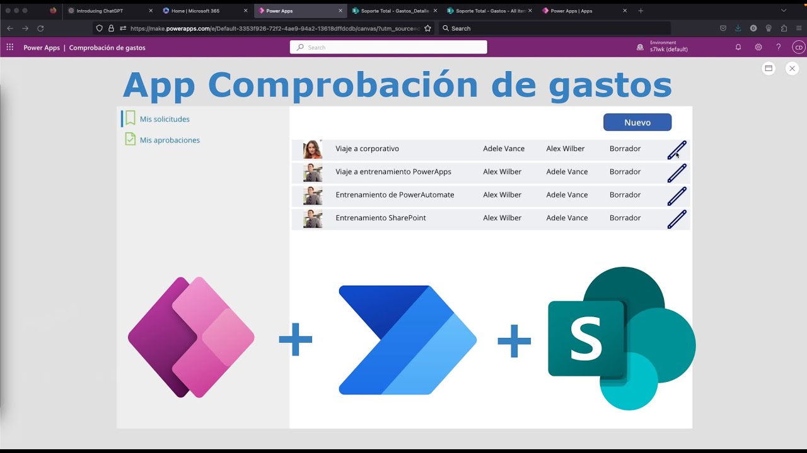This screenshot has height=453, width=807.
Task: Click Borrador status in Viaje a corporativo row
Action: click(x=625, y=148)
